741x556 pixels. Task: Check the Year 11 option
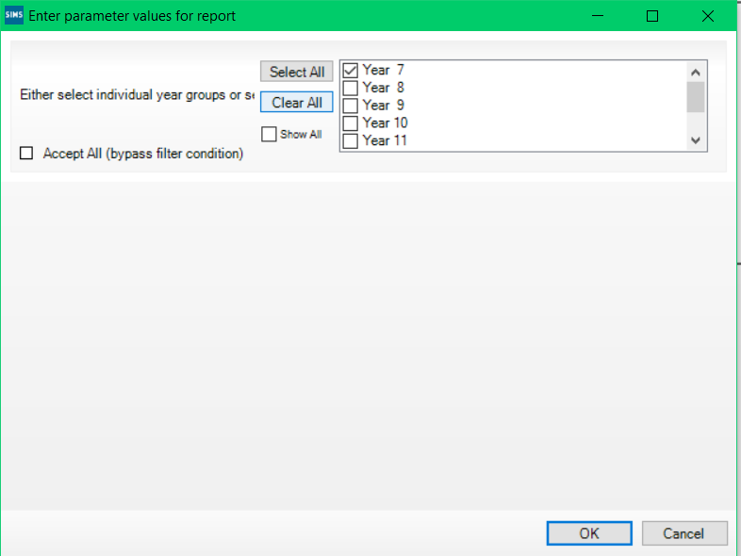[351, 140]
